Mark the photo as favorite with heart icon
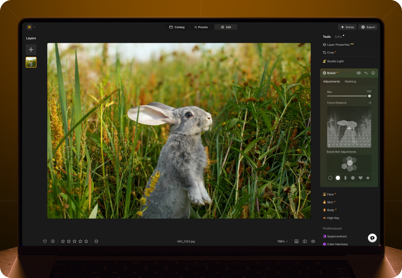The height and width of the screenshot is (278, 402). tap(45, 241)
